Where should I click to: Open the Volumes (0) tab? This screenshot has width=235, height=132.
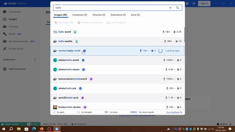coord(99,15)
